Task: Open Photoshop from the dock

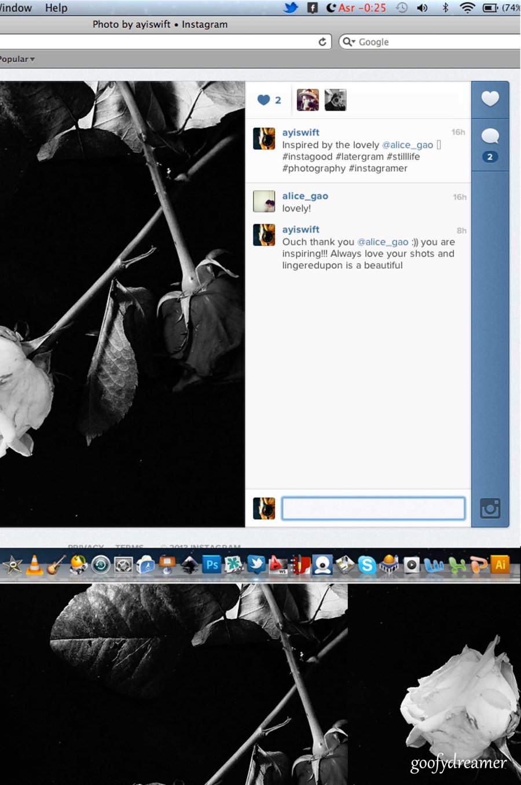Action: [212, 564]
